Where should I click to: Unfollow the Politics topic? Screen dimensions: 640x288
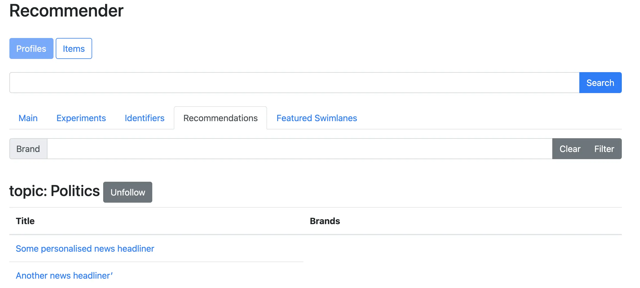point(128,192)
